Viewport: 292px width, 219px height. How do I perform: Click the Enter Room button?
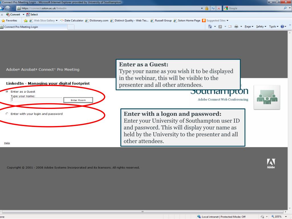78,100
